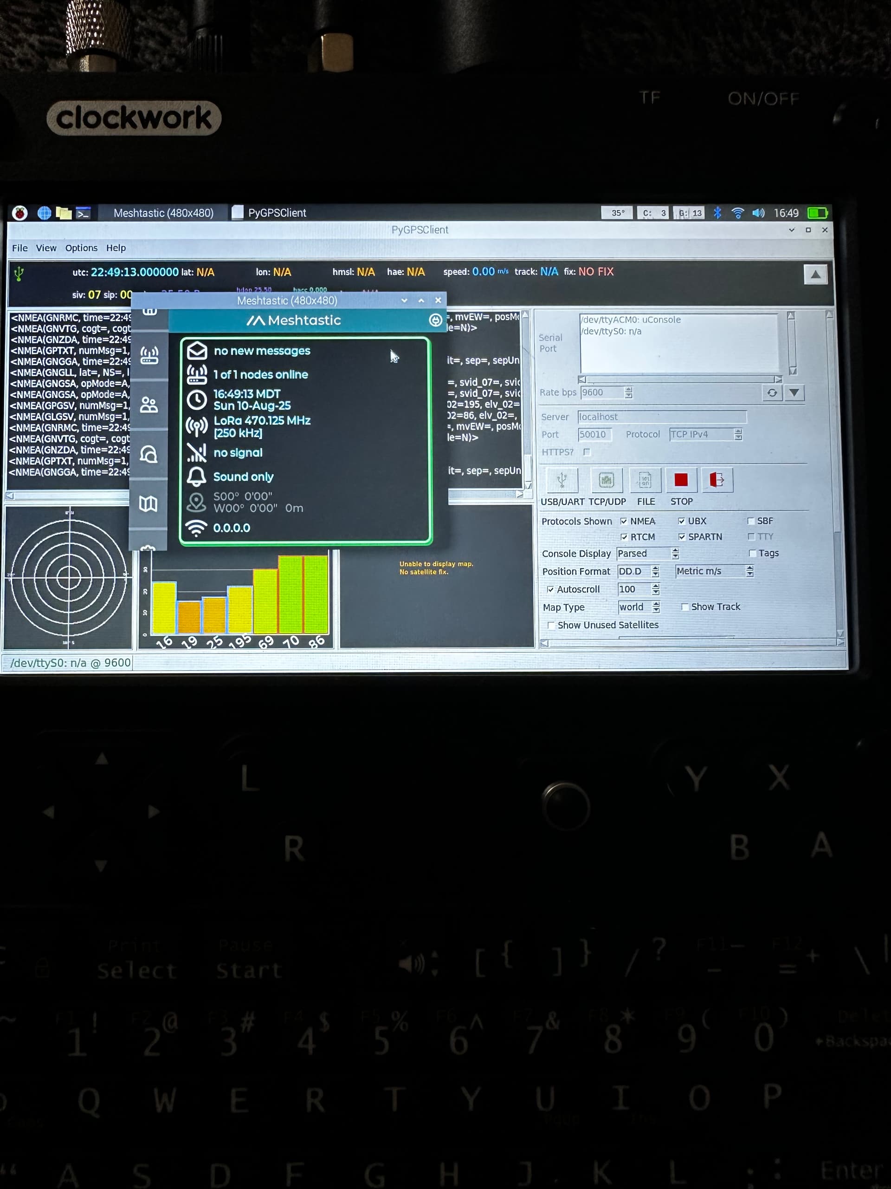891x1189 pixels.
Task: Open the Help menu
Action: (116, 248)
